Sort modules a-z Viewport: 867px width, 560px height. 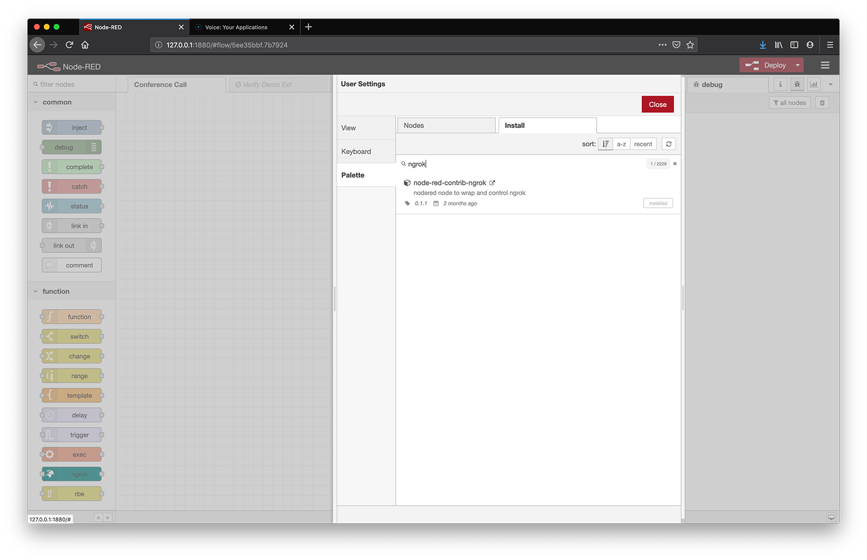(x=622, y=144)
